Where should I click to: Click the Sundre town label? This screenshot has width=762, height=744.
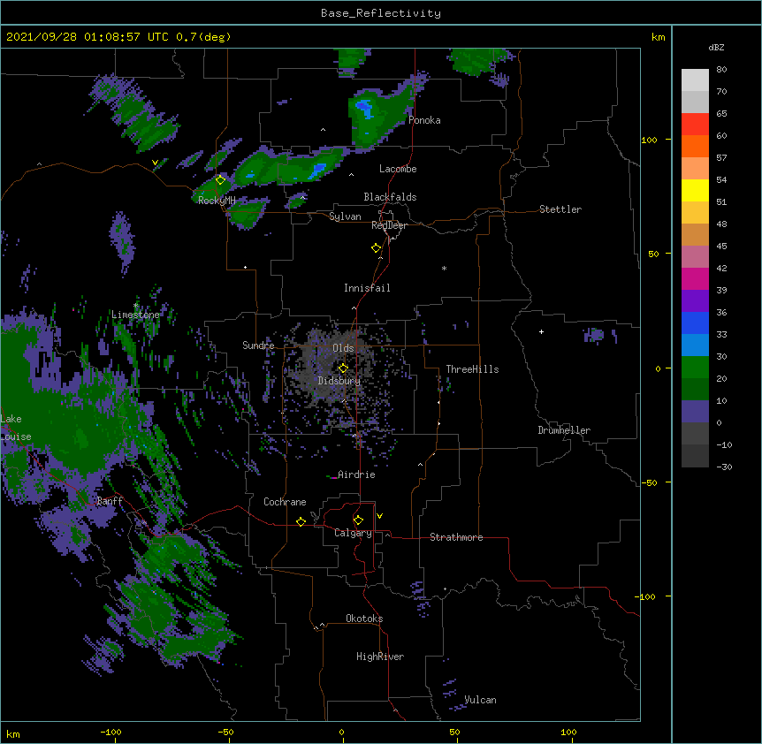coord(258,345)
